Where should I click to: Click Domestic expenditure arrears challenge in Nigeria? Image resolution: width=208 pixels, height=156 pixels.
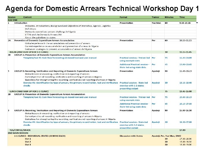50,32
